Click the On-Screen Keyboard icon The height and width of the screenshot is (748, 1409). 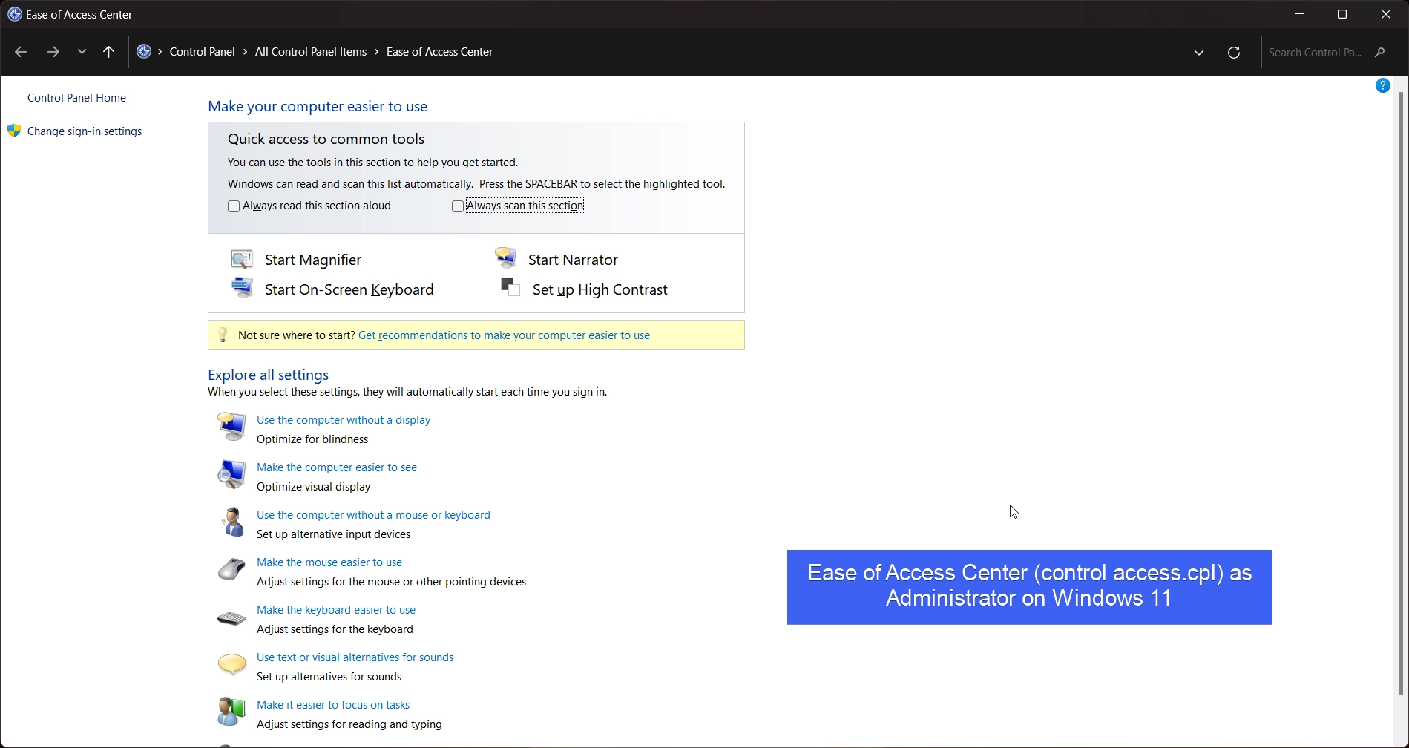[242, 288]
